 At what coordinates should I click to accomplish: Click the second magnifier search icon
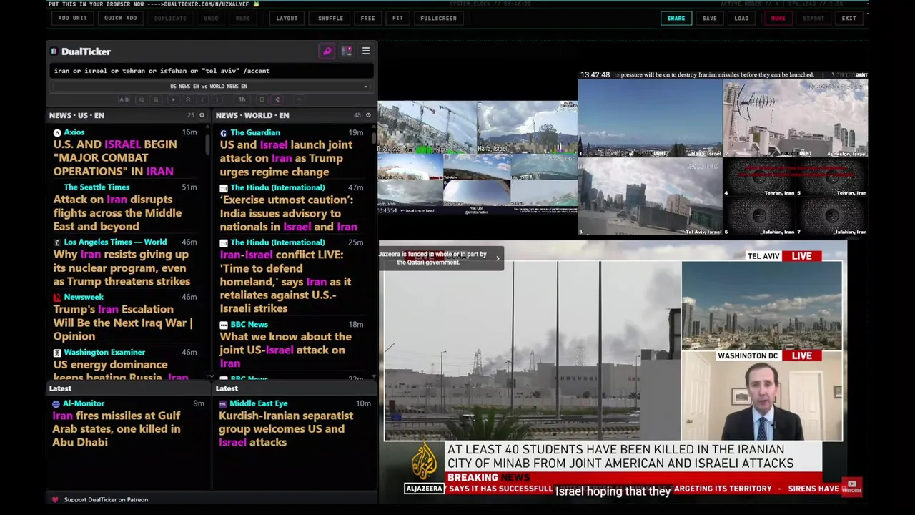click(156, 99)
